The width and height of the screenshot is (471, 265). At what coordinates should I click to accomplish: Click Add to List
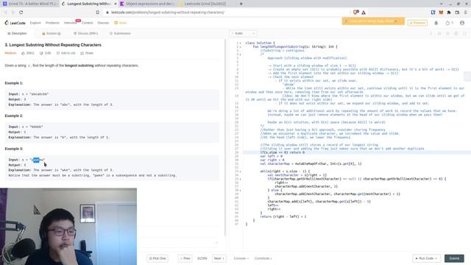tap(66, 53)
